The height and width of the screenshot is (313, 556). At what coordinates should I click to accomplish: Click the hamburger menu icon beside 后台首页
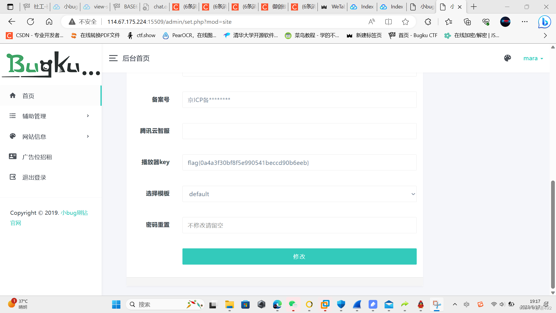click(113, 58)
